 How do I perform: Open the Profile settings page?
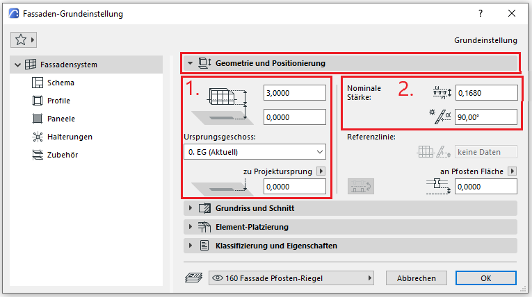58,101
